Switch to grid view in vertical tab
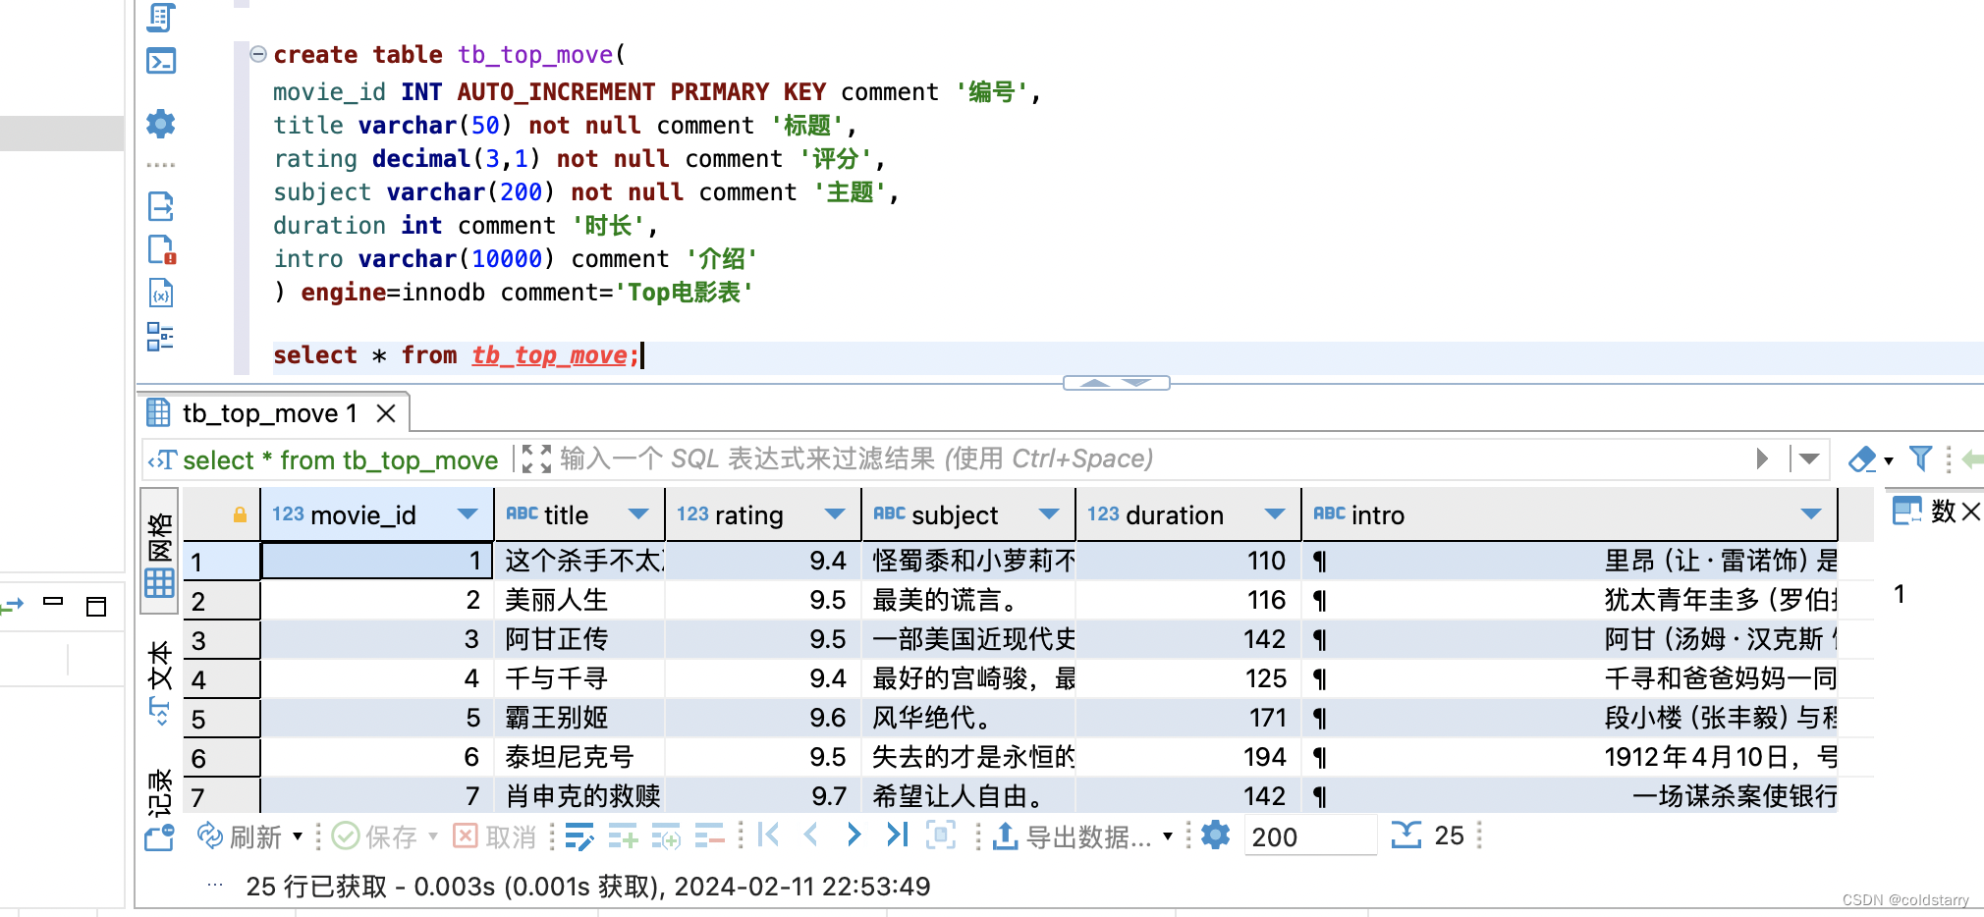 [160, 554]
